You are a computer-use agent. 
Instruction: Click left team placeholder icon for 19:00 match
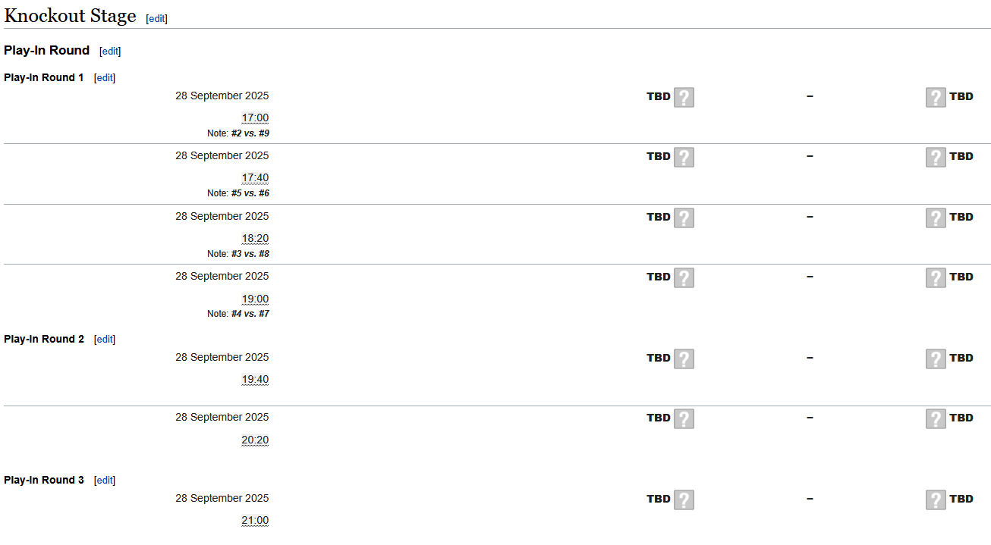coord(684,277)
